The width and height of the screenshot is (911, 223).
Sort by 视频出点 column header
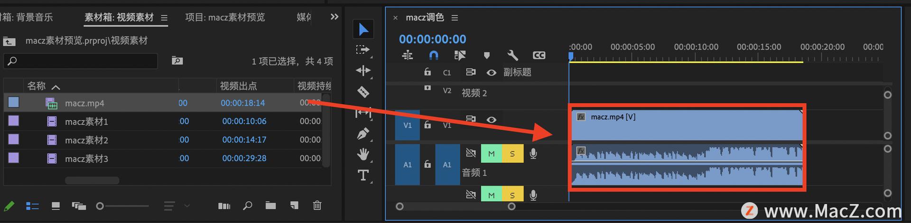tap(238, 86)
